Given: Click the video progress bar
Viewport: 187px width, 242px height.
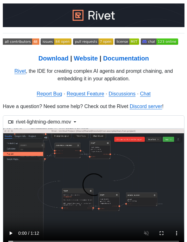Looking at the screenshot, I should pos(93,241).
